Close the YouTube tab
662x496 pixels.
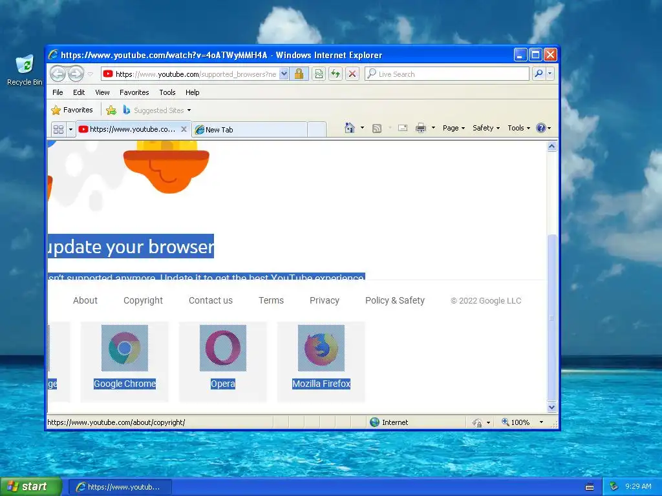(x=184, y=129)
